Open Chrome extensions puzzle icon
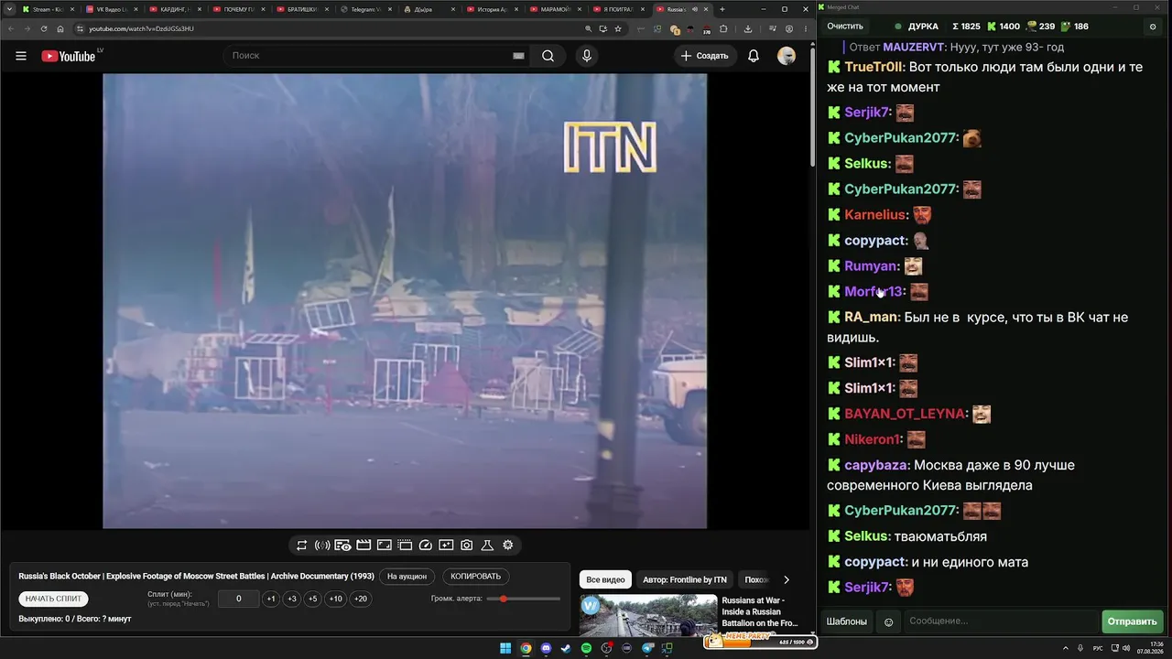 tap(723, 28)
